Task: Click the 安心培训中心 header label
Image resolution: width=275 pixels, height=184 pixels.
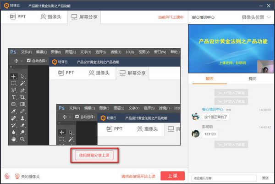Action: [203, 17]
